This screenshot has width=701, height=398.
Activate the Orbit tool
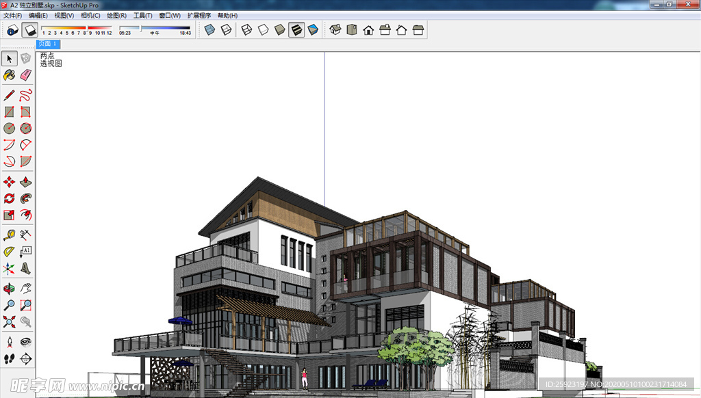pyautogui.click(x=10, y=289)
